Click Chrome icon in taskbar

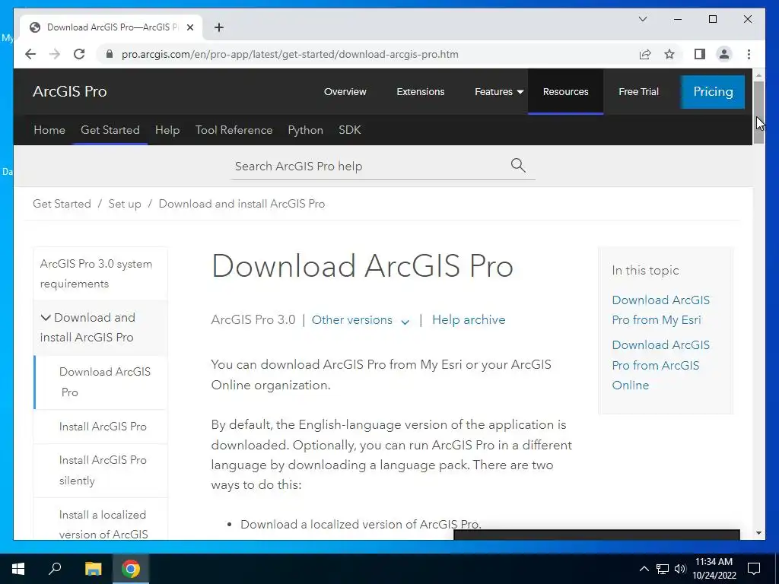(131, 569)
